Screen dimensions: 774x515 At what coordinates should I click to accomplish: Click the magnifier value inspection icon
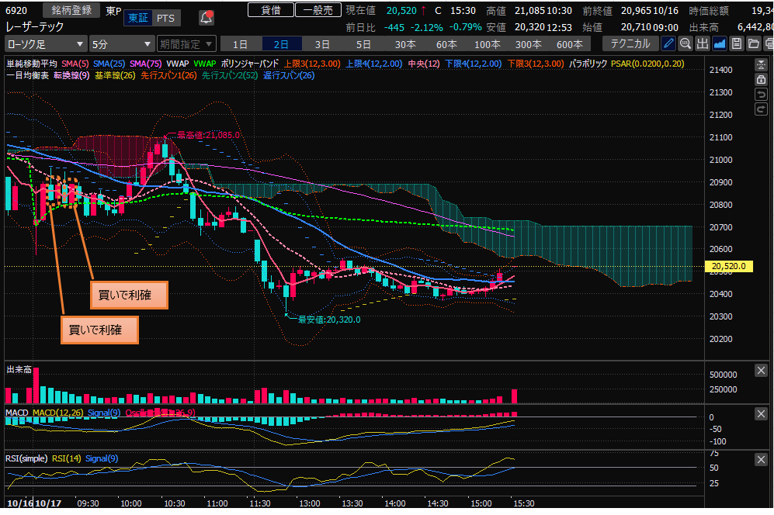click(685, 43)
